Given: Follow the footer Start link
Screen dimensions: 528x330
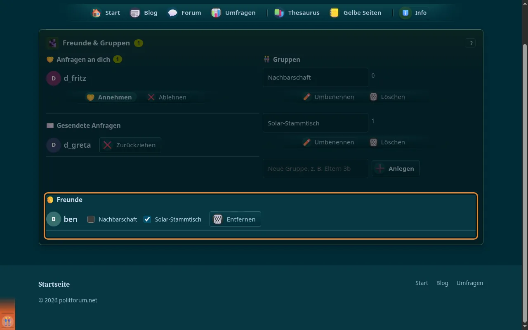Looking at the screenshot, I should tap(422, 283).
